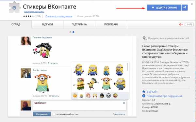The width and height of the screenshot is (196, 122).
Task: Pick the third minion sticker in top row
Action: (106, 70)
